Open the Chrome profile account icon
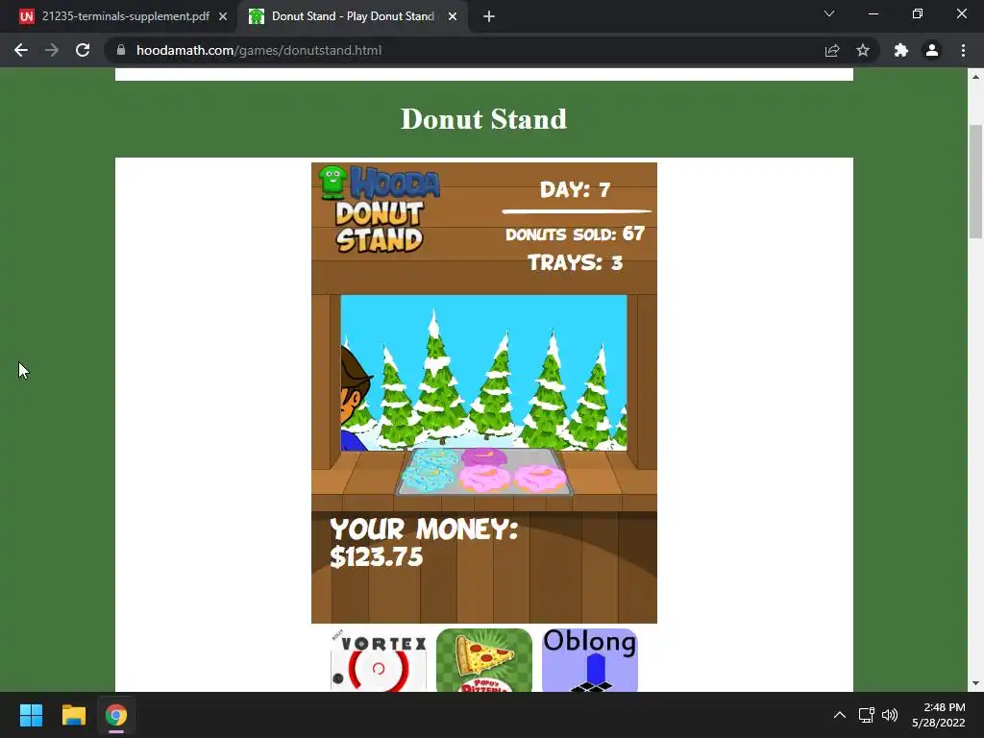Image resolution: width=984 pixels, height=738 pixels. [x=932, y=50]
